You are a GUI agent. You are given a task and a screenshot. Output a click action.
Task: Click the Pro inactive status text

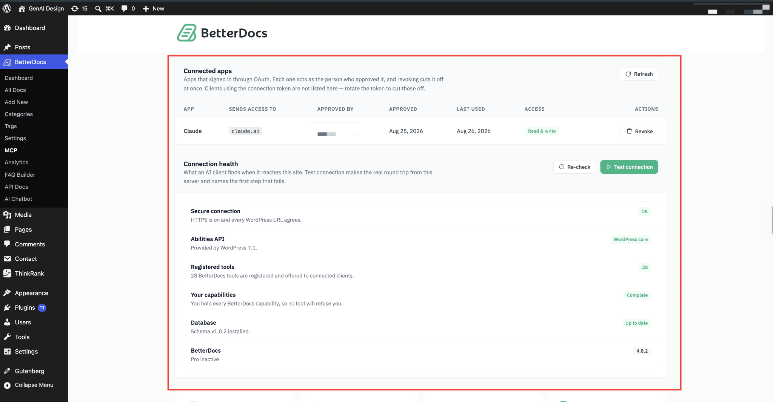(x=205, y=359)
